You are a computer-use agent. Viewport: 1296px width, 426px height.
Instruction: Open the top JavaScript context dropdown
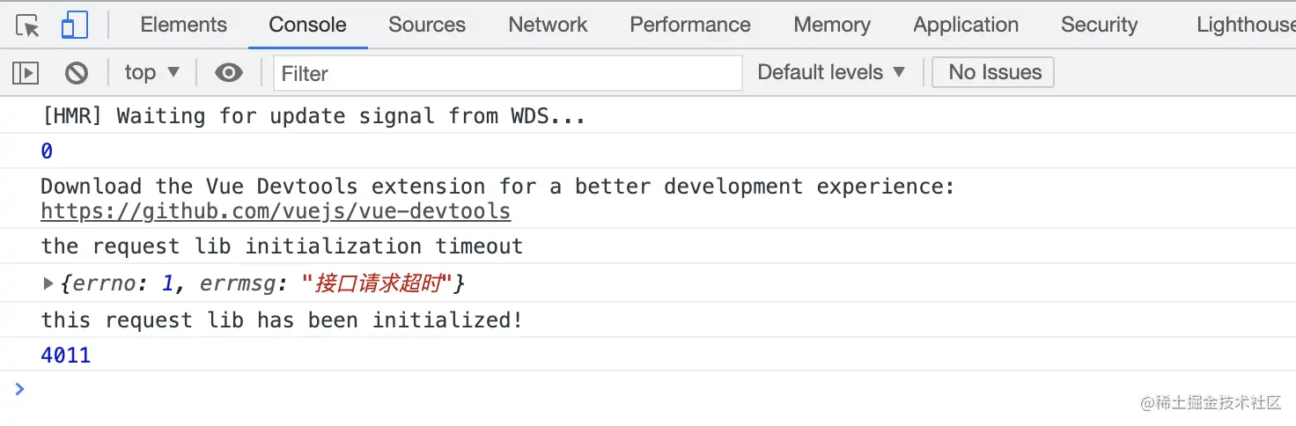tap(151, 73)
